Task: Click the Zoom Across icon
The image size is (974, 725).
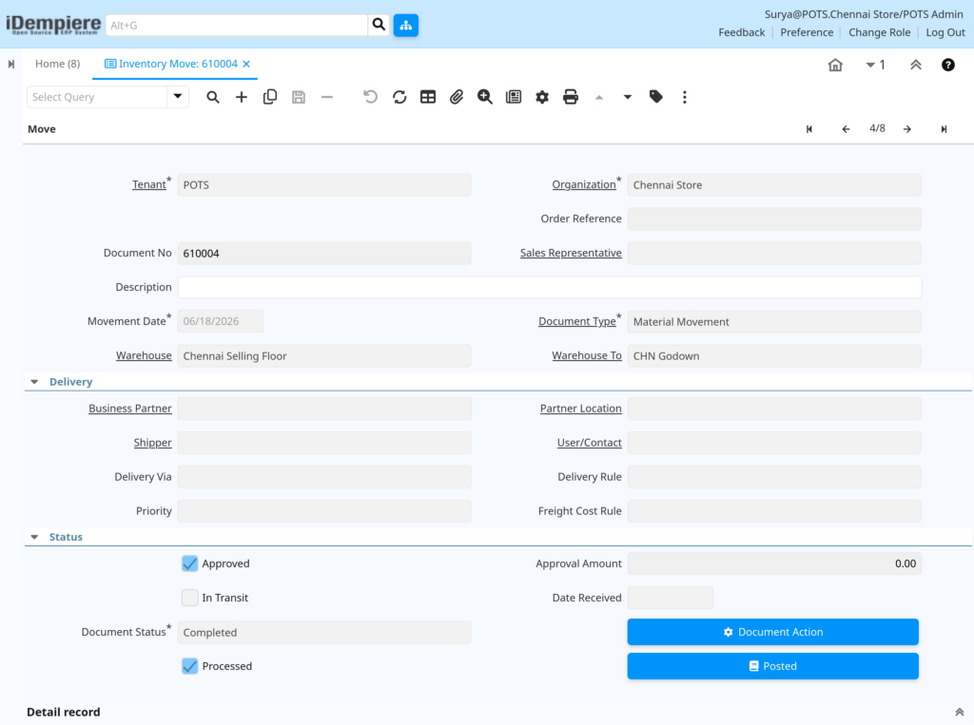Action: (485, 97)
